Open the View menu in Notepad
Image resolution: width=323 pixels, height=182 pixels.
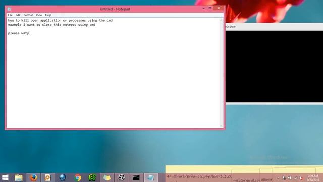(39, 15)
